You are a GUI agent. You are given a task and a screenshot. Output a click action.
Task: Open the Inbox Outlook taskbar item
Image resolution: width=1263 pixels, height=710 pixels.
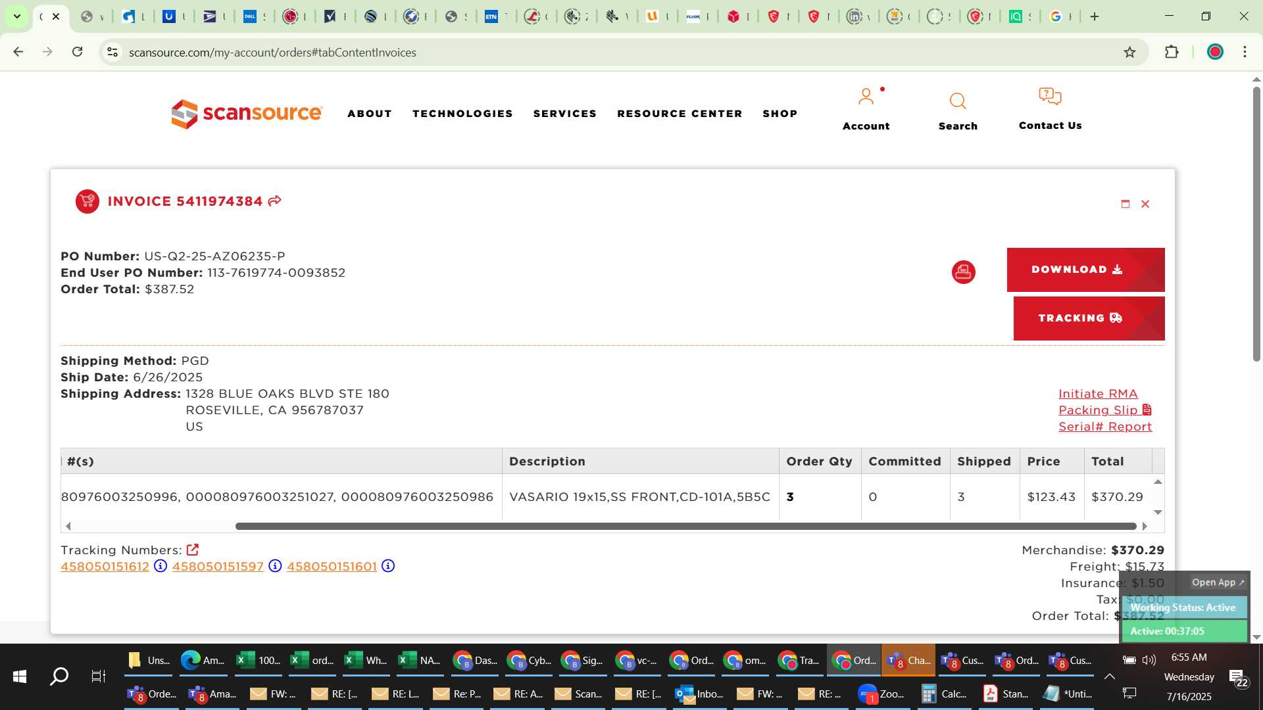point(699,694)
